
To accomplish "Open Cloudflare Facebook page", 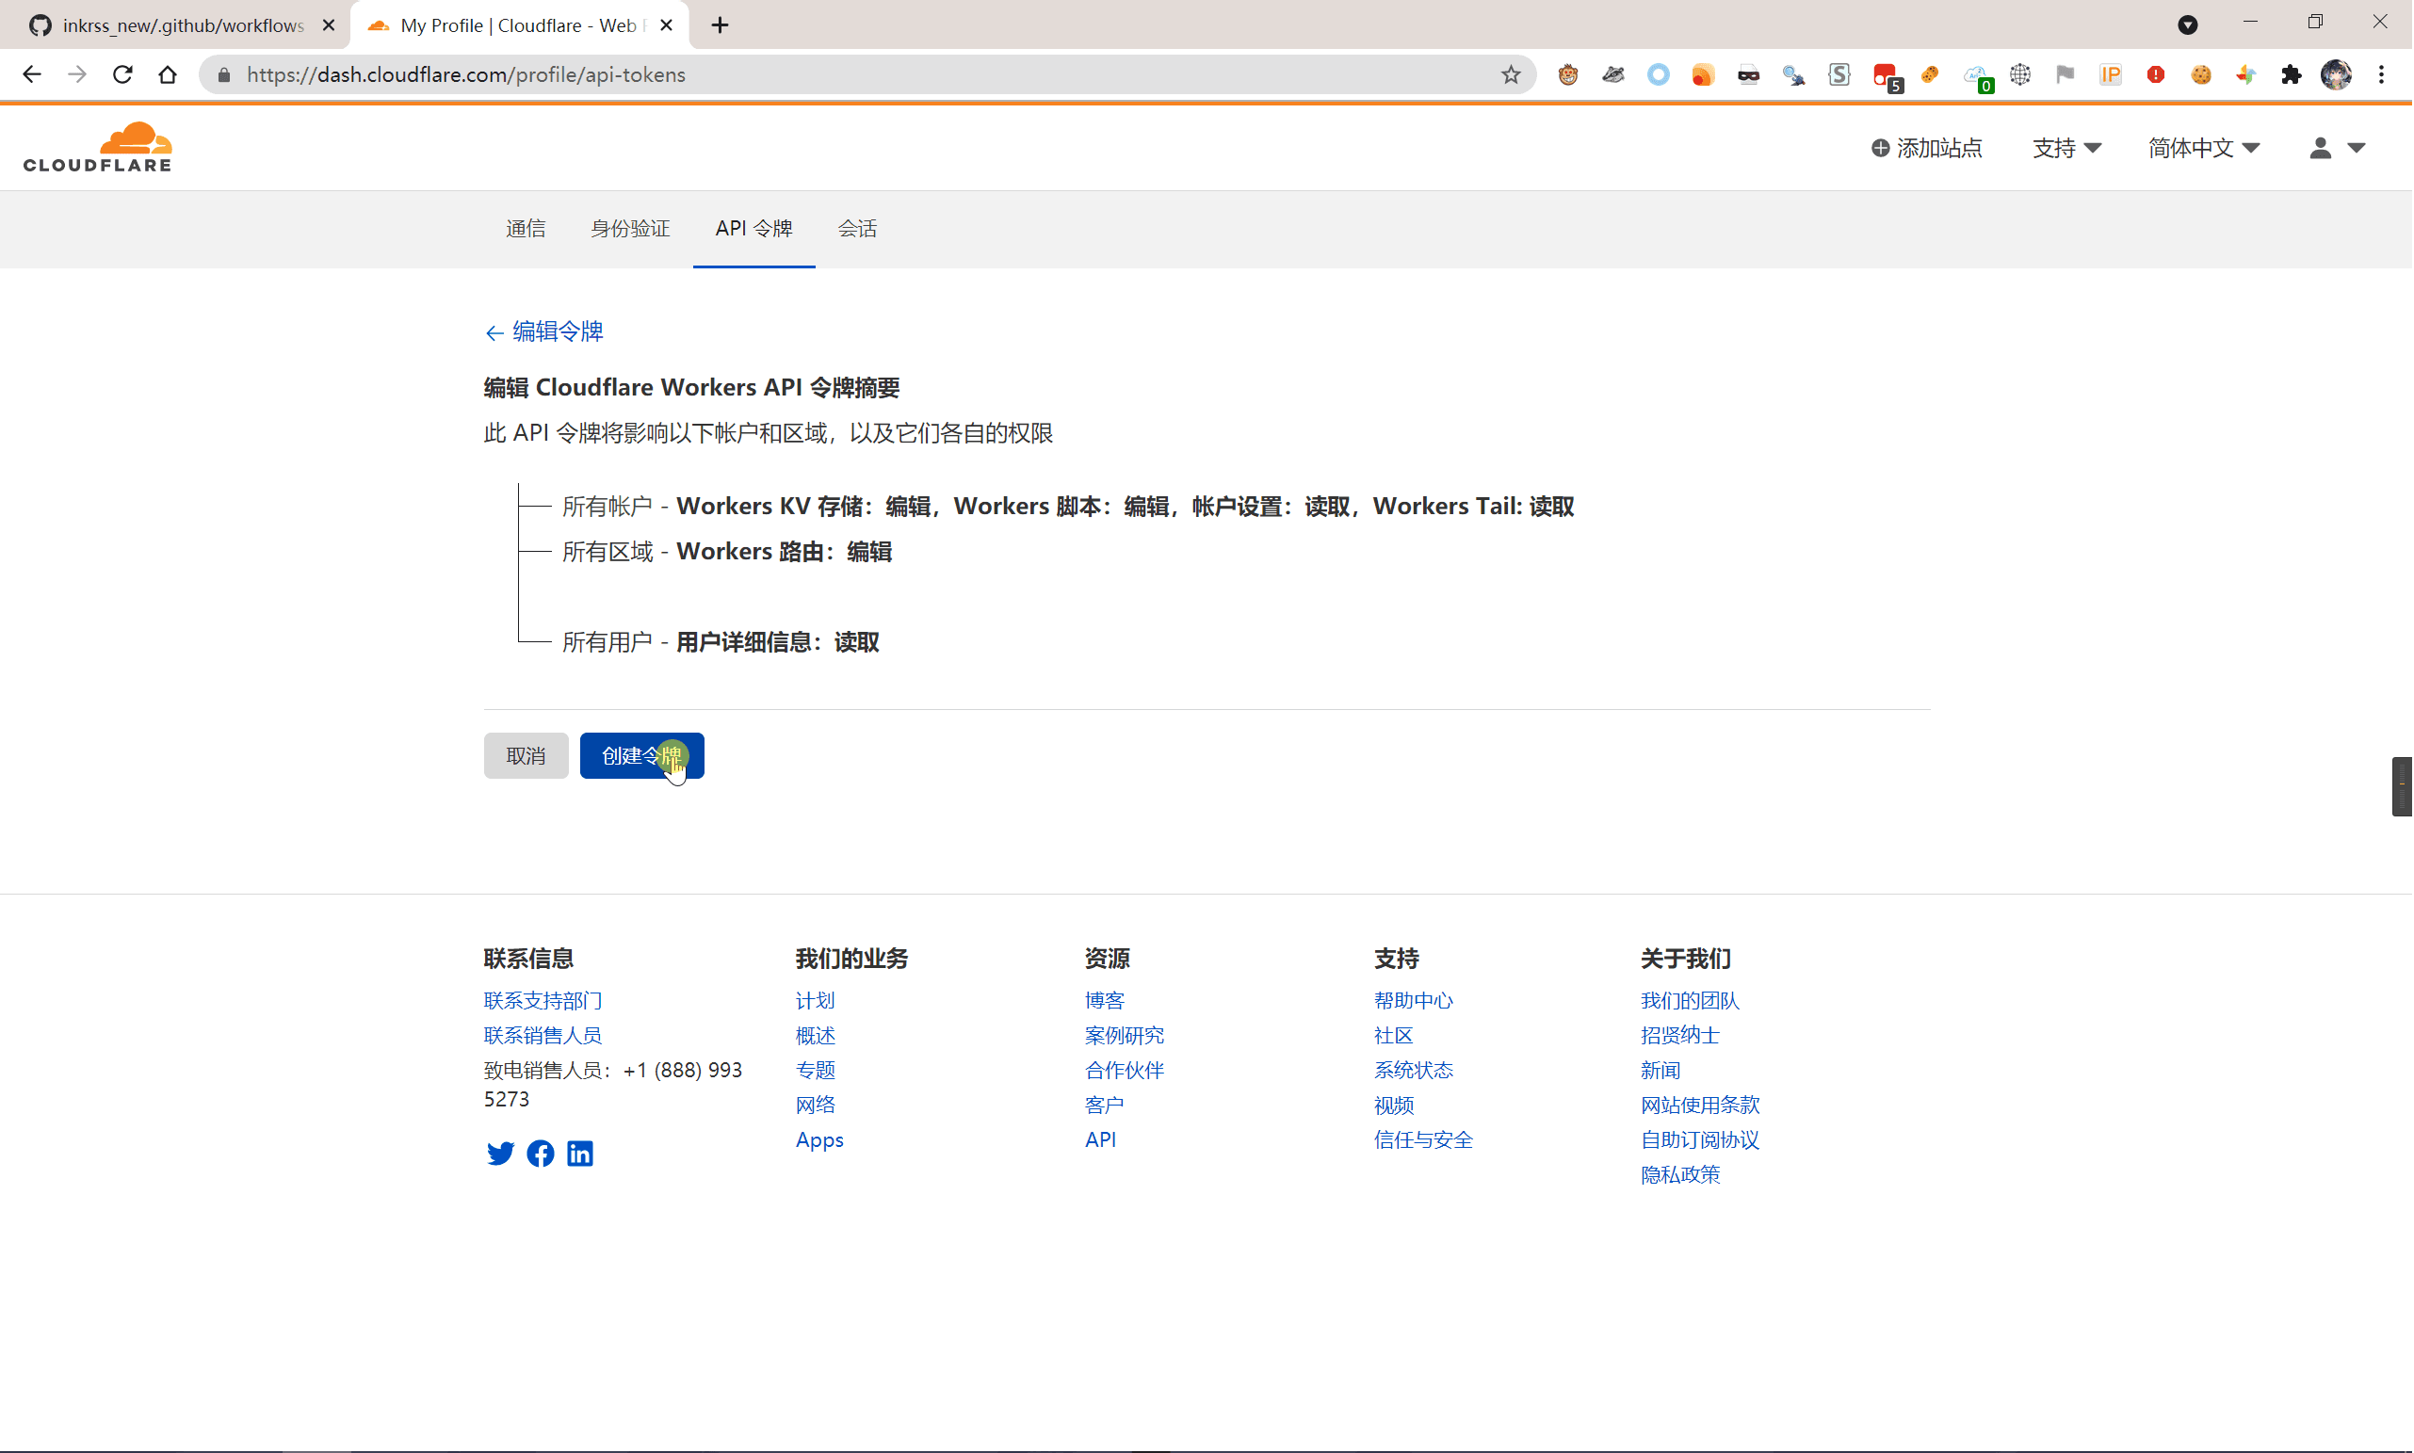I will point(541,1154).
